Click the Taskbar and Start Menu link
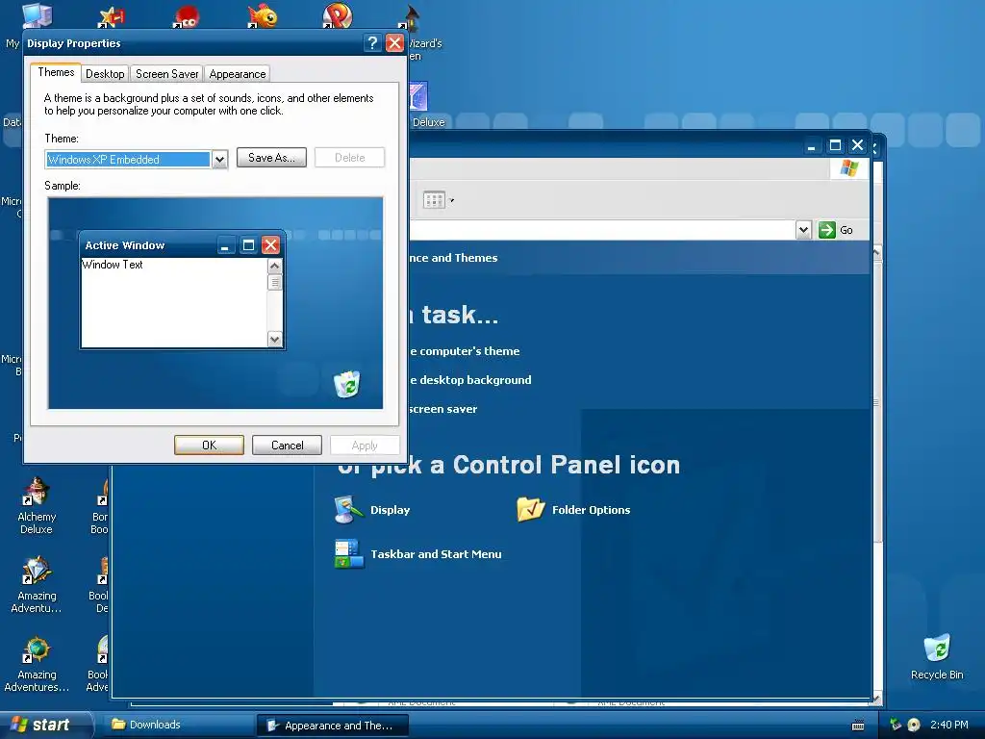The height and width of the screenshot is (739, 985). click(436, 554)
